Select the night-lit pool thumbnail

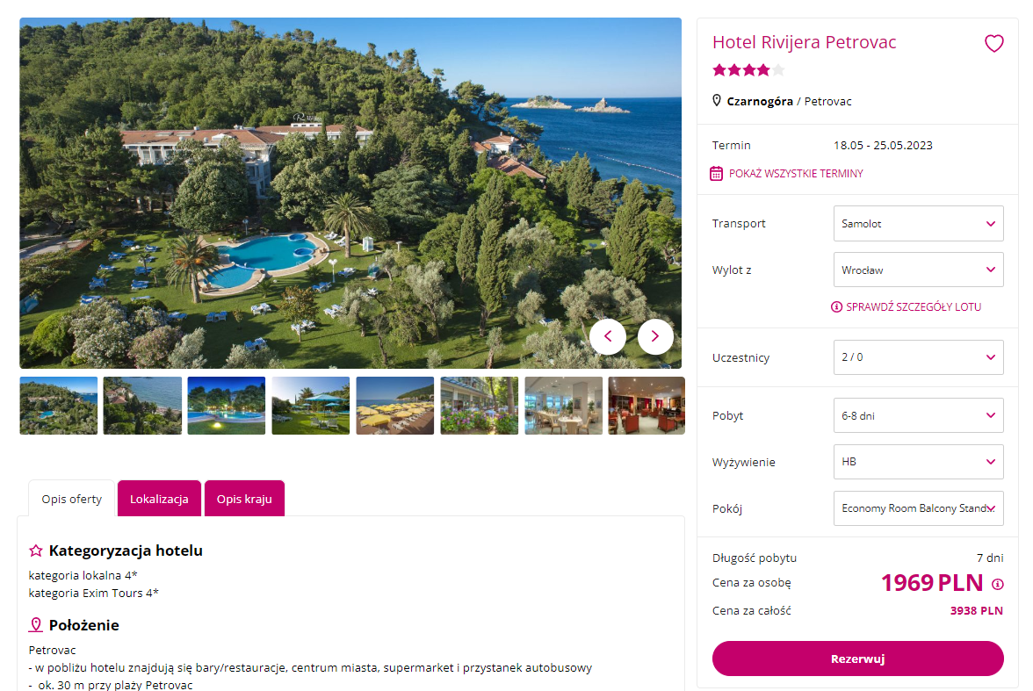(x=226, y=406)
